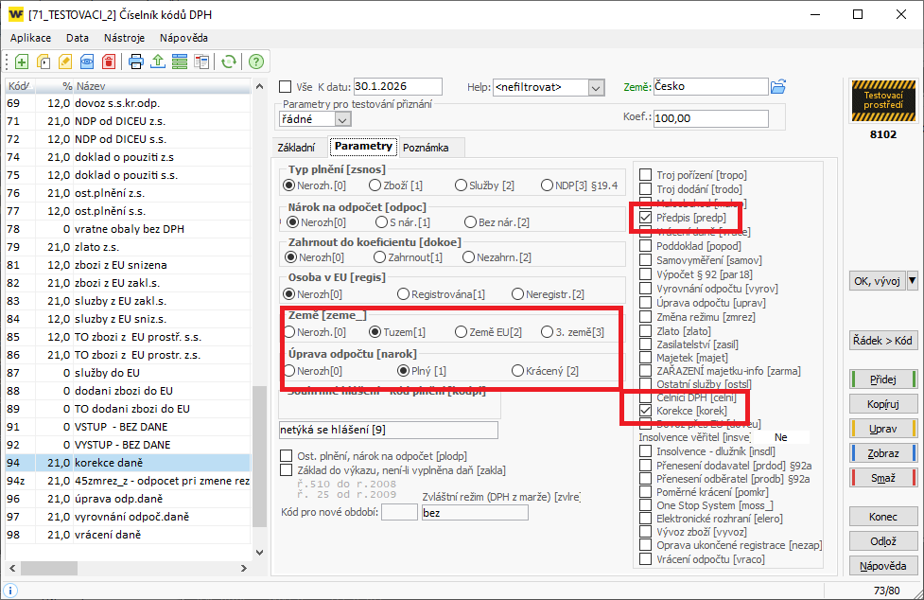Click the Odlož button
This screenshot has width=924, height=600.
(x=883, y=541)
